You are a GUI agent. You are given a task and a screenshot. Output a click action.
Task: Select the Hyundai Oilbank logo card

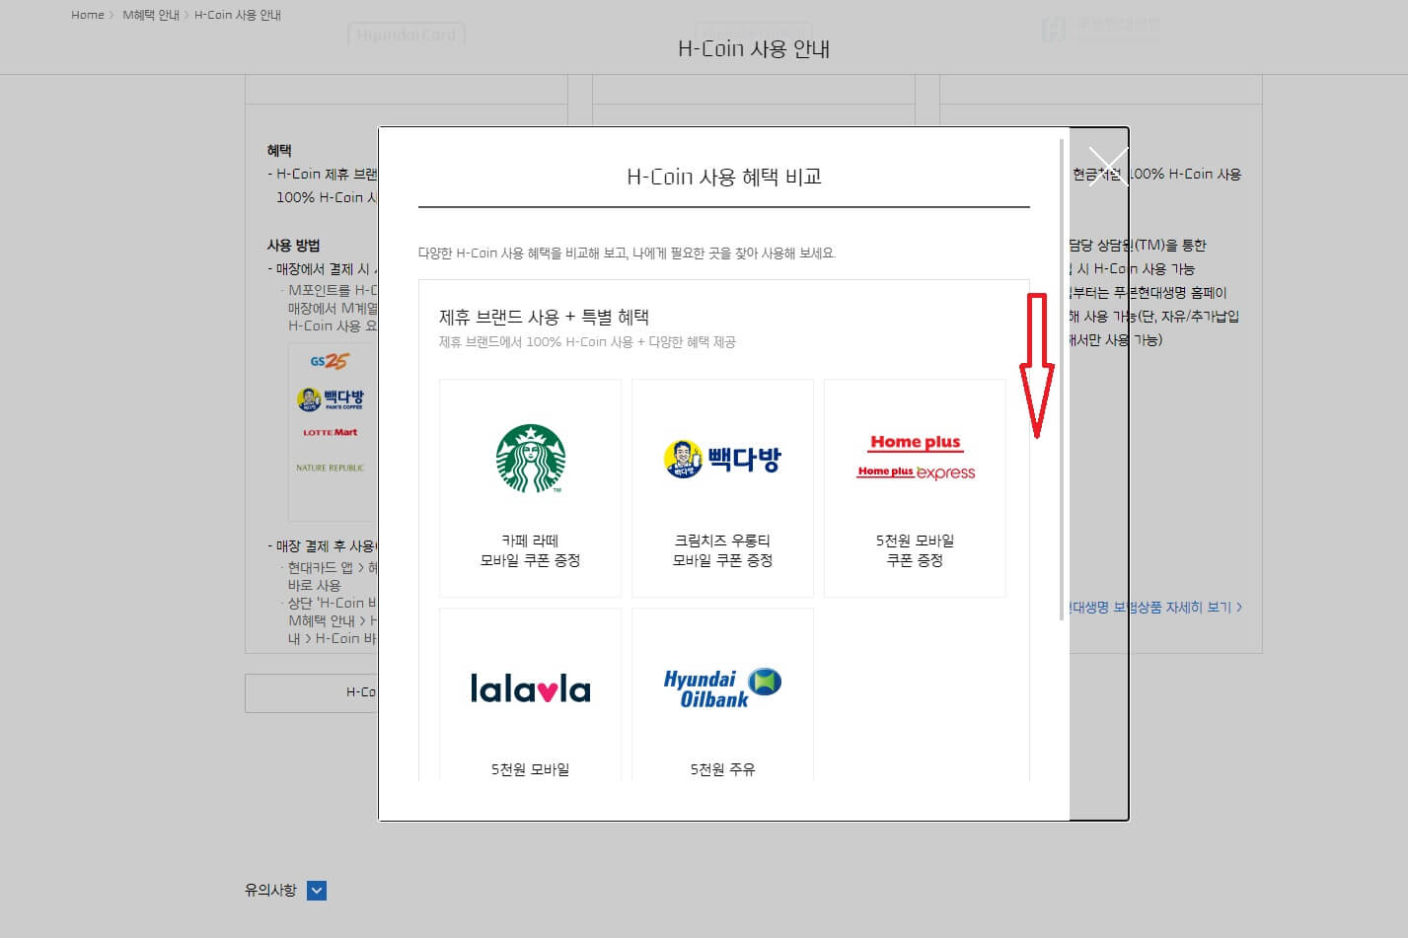tap(722, 694)
